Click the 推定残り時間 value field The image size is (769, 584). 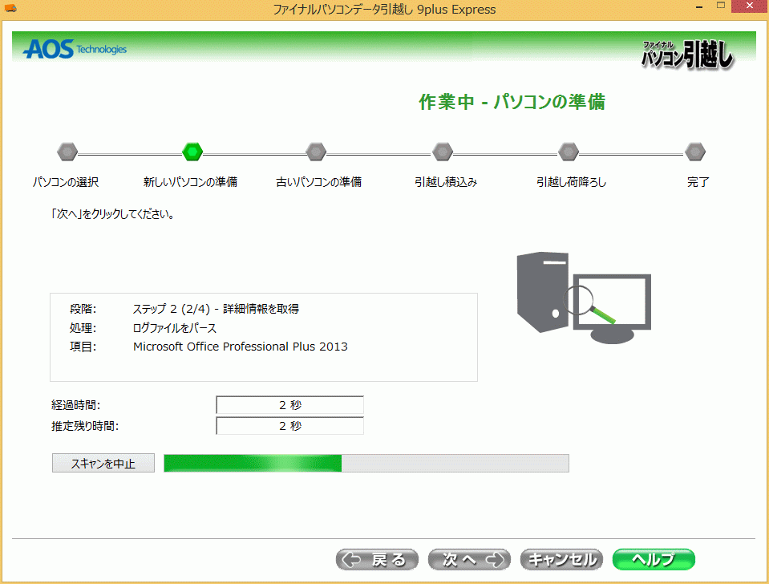coord(289,426)
